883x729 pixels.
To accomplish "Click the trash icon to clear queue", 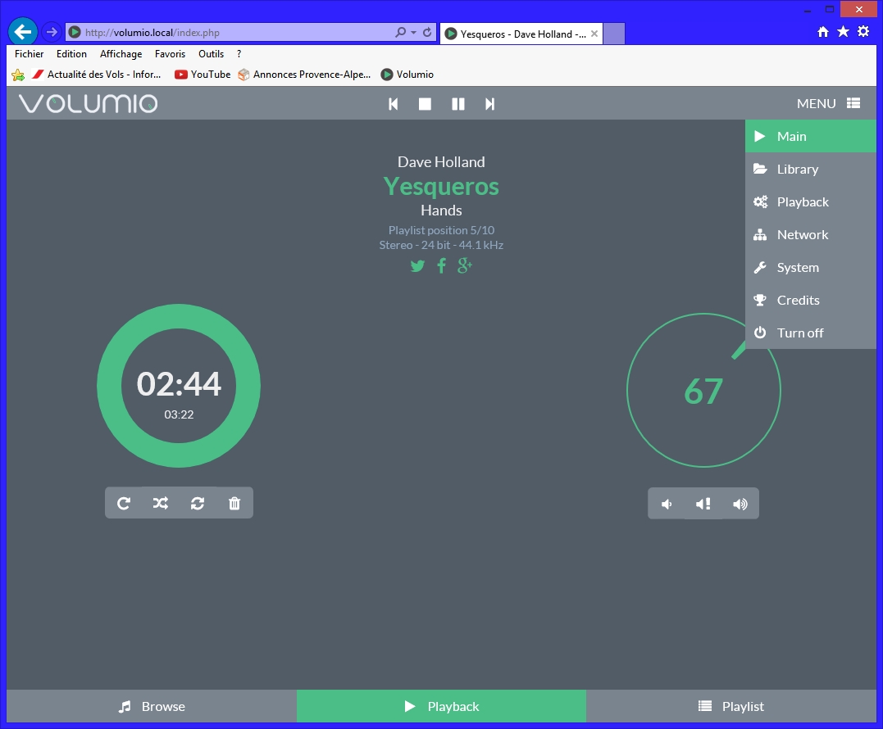I will tap(234, 503).
